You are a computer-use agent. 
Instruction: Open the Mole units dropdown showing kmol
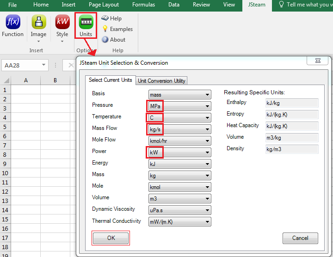point(179,187)
